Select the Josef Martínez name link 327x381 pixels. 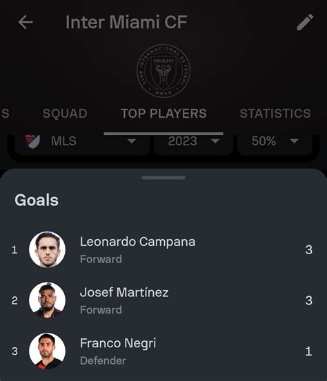click(x=124, y=292)
